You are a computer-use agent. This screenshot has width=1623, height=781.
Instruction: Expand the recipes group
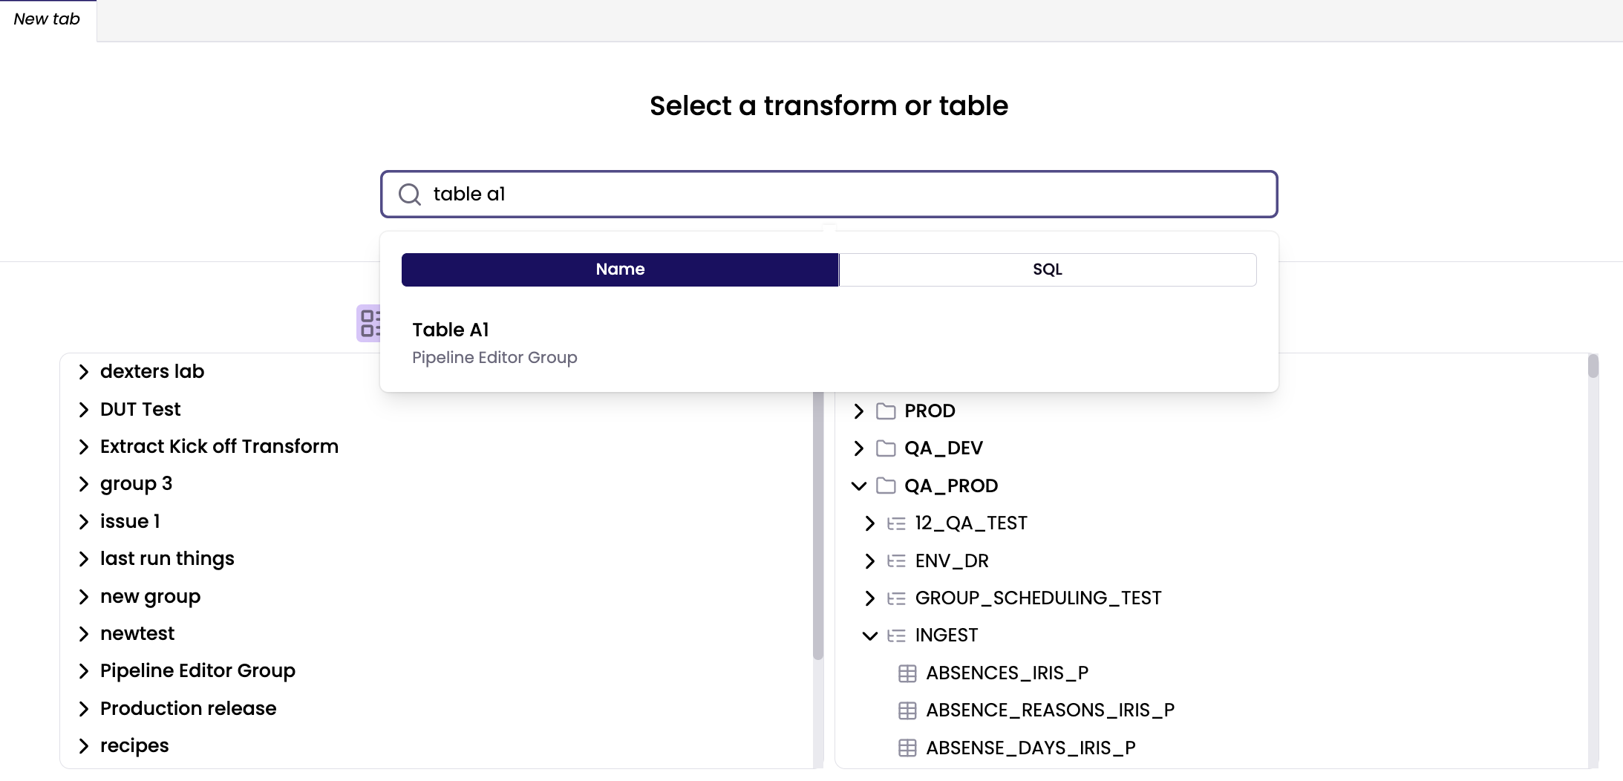coord(84,746)
